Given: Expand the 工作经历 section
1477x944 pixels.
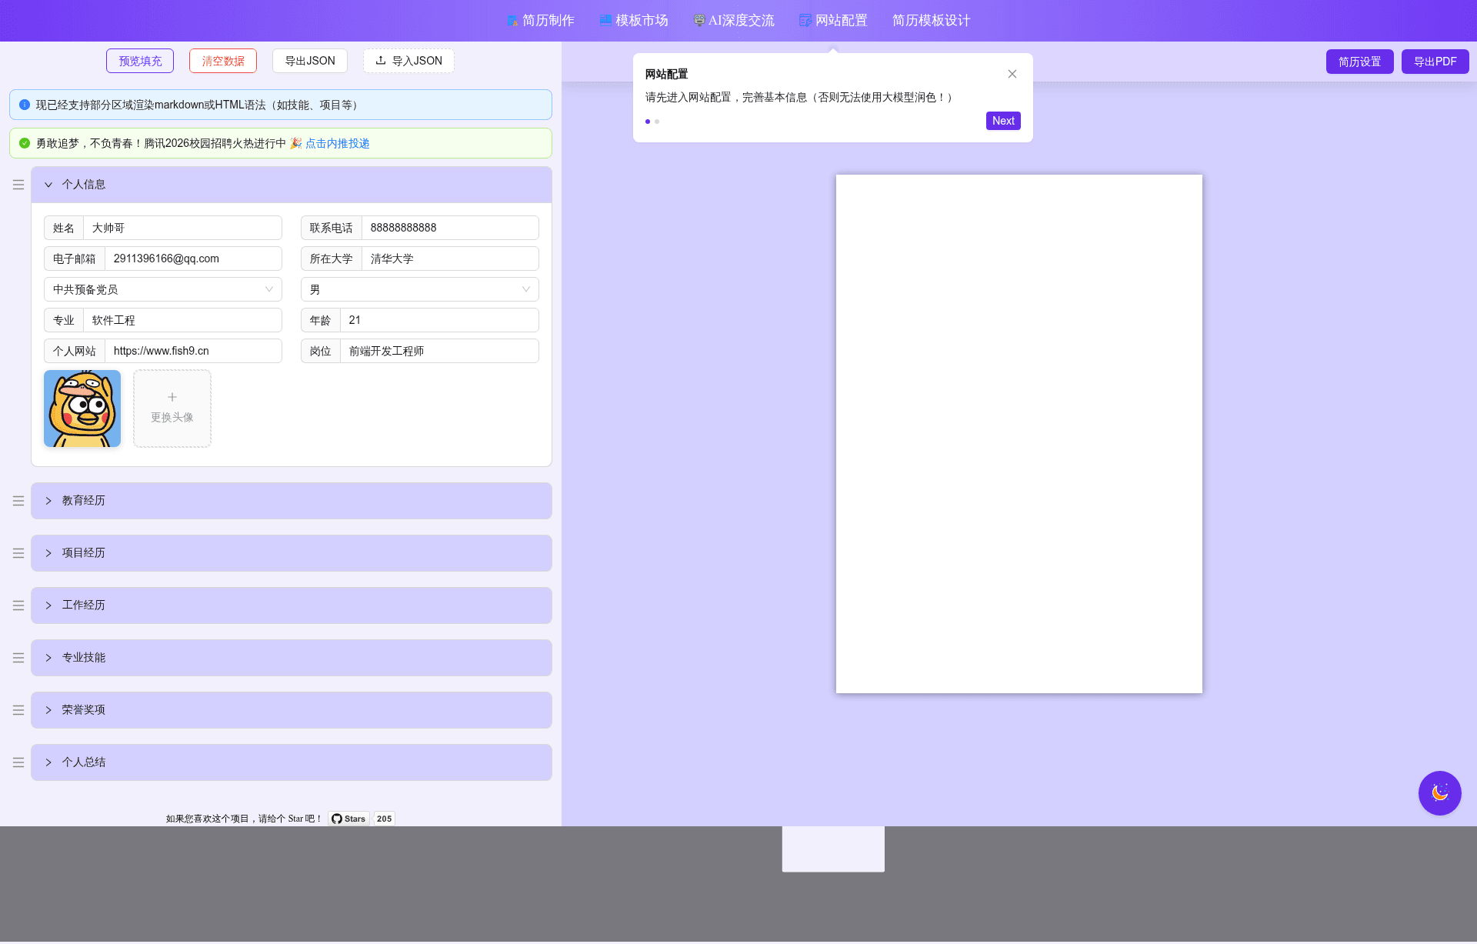Looking at the screenshot, I should (292, 605).
